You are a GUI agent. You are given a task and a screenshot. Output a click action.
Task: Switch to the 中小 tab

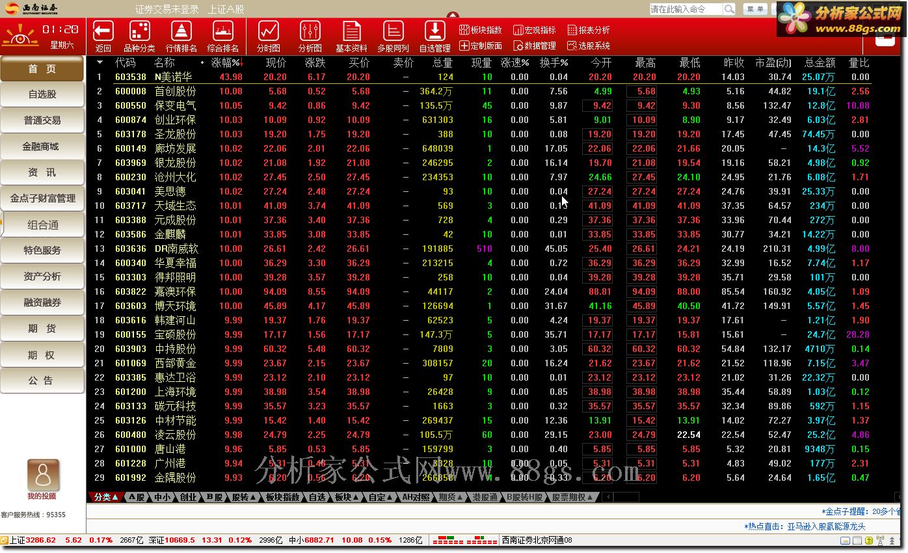tap(162, 497)
